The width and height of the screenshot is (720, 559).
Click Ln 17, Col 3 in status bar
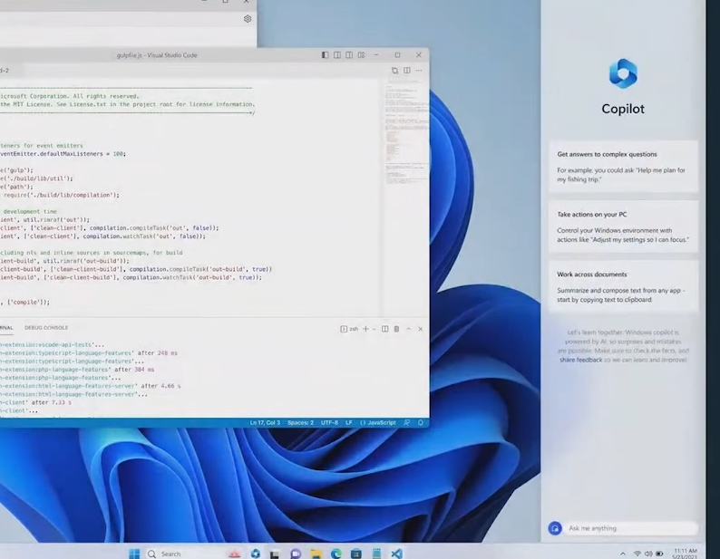pos(265,423)
